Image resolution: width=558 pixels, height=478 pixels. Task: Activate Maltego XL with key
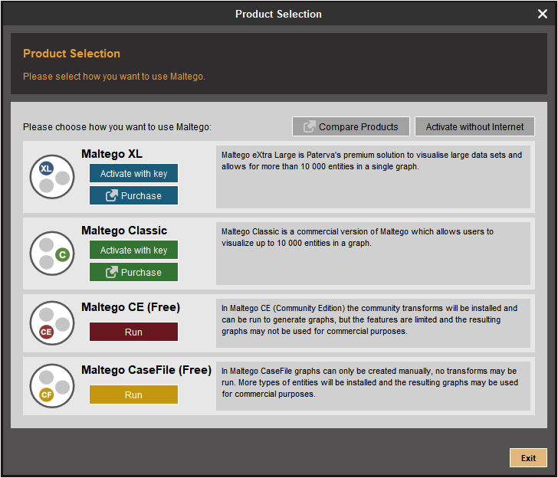tap(133, 173)
